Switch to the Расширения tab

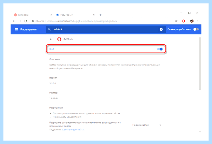click(x=75, y=15)
